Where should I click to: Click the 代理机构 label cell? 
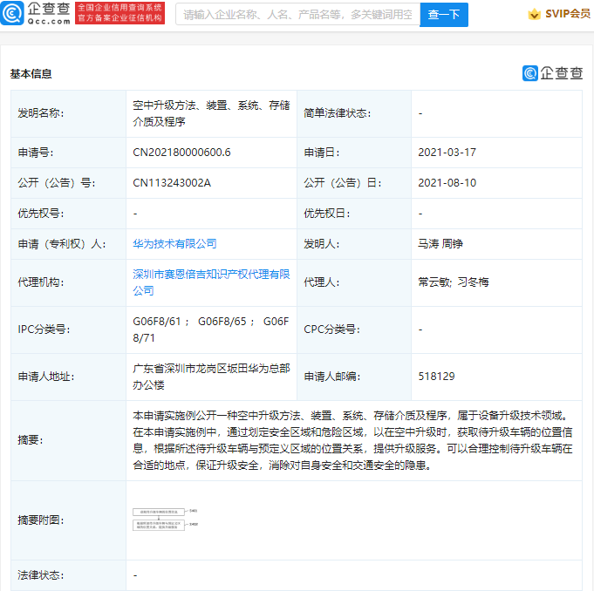69,282
